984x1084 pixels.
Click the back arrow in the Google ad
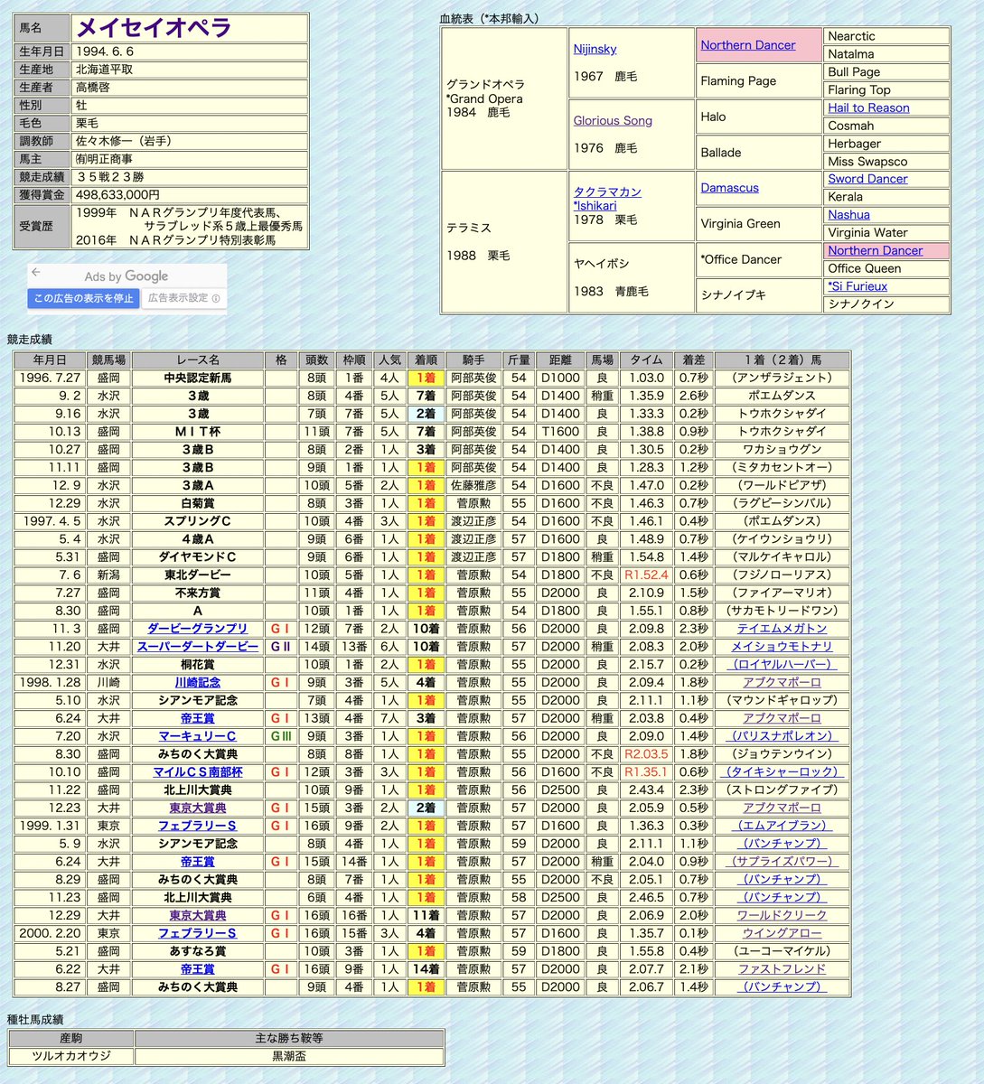click(x=36, y=272)
